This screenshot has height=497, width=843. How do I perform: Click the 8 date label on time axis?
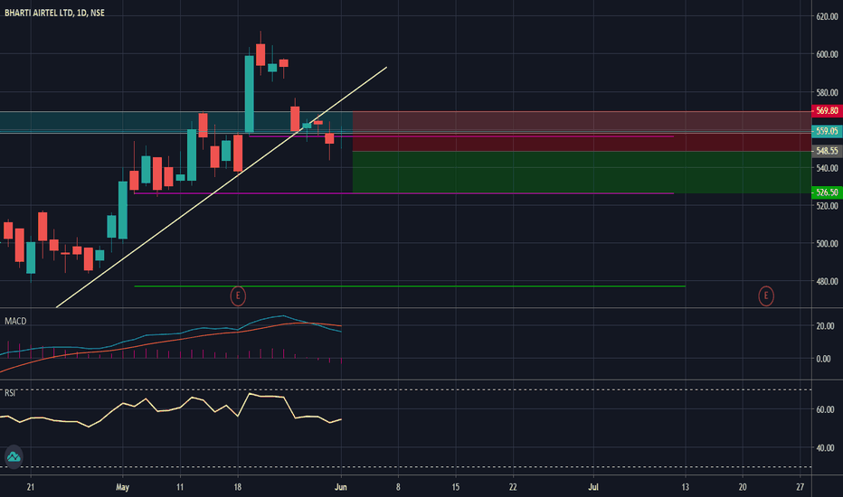pyautogui.click(x=398, y=487)
